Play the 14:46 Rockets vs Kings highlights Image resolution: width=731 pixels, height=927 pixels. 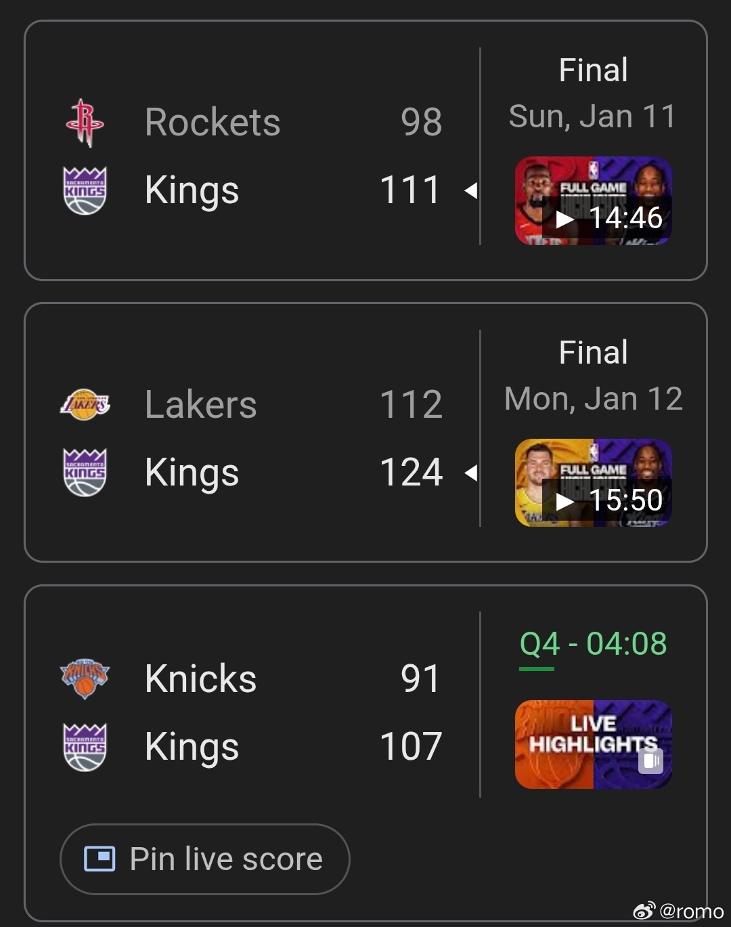pos(594,200)
